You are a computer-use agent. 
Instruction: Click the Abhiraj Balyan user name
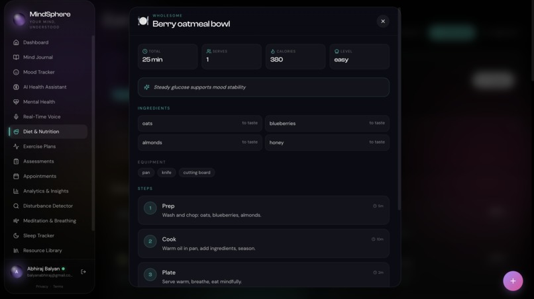coord(43,269)
